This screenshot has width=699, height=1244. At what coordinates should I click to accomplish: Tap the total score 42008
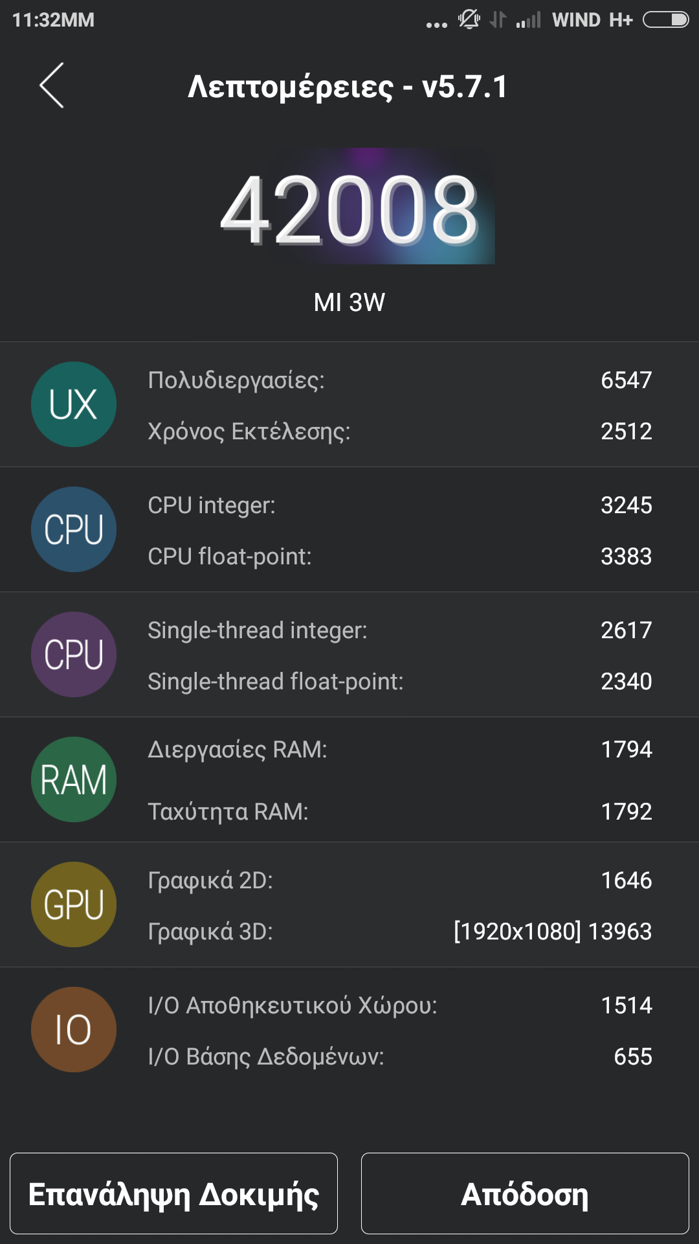[349, 211]
